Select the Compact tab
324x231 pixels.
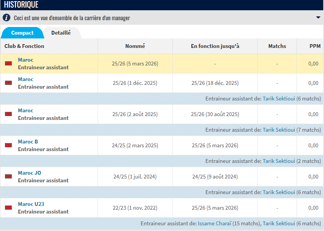(x=22, y=33)
